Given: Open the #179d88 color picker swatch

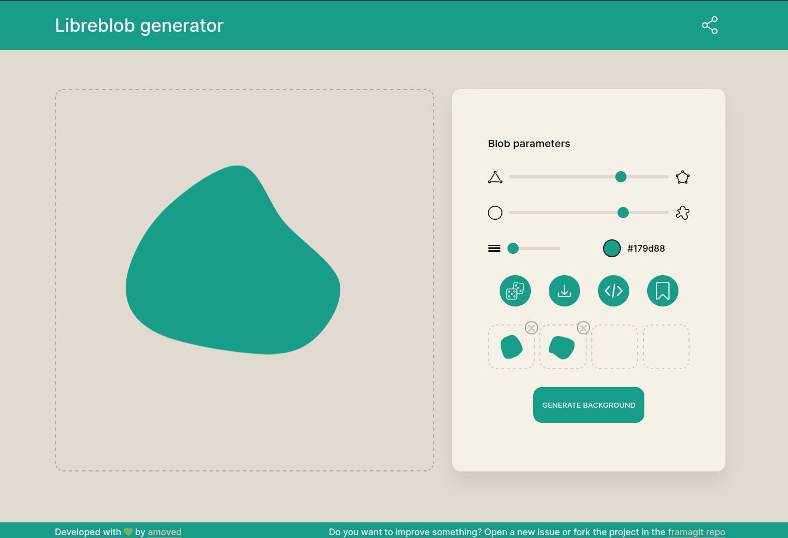Looking at the screenshot, I should coord(611,248).
